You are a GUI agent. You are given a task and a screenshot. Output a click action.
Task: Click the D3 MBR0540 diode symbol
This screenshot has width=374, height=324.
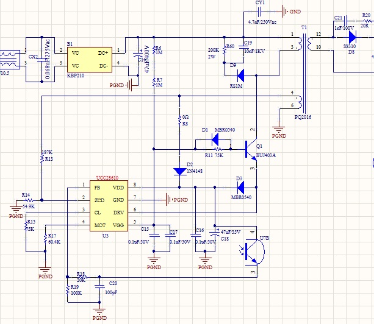[239, 186]
